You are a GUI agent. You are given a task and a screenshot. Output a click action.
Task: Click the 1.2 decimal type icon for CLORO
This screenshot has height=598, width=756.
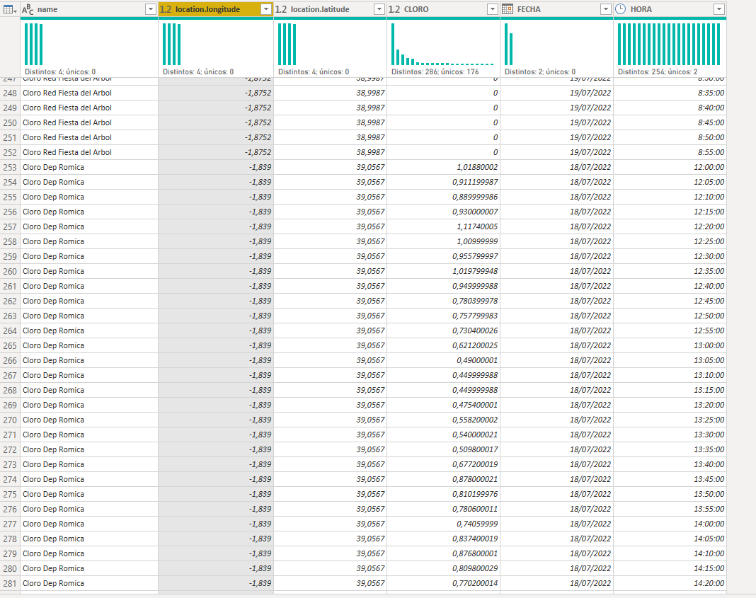pos(394,9)
